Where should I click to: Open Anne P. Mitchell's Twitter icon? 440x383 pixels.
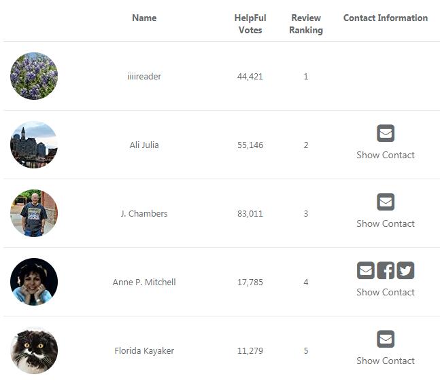coord(405,270)
